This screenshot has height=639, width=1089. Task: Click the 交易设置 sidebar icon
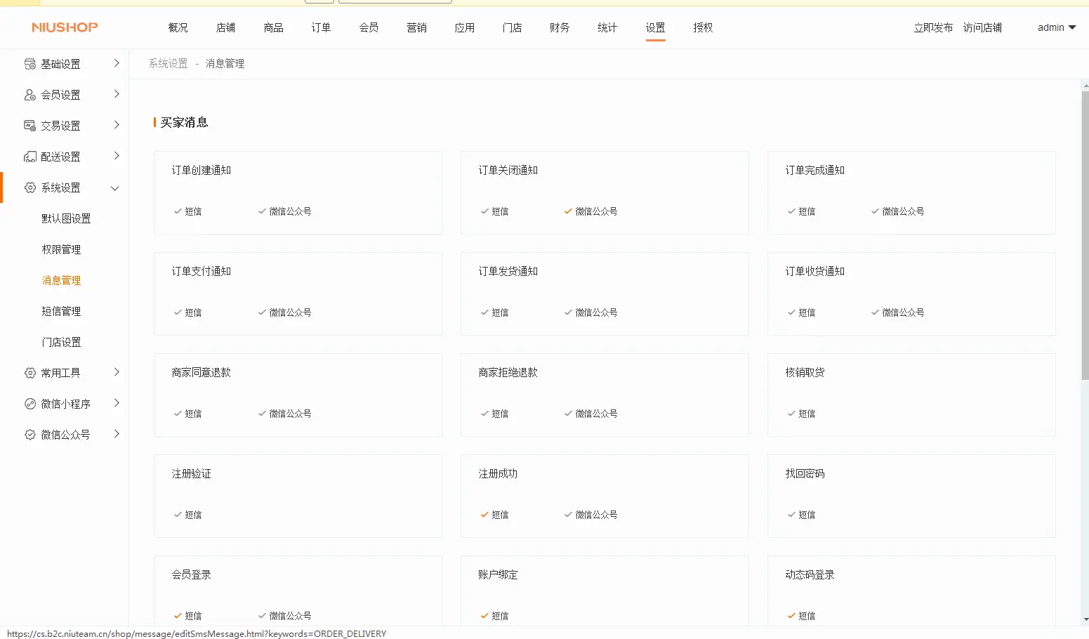click(x=30, y=126)
